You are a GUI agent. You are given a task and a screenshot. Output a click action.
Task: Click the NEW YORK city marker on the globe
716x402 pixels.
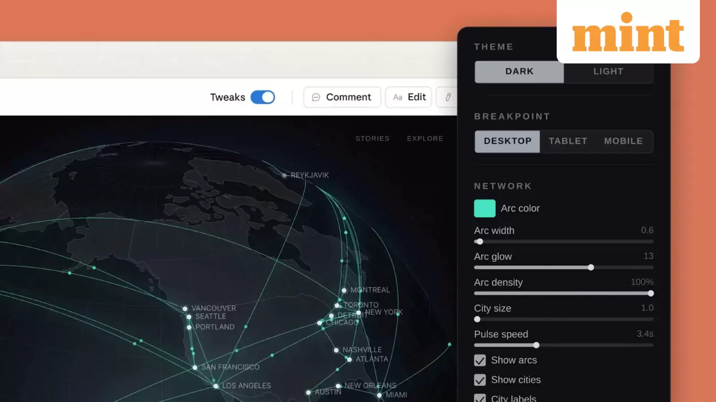point(358,314)
